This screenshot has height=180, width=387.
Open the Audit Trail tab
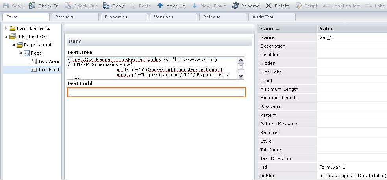(x=272, y=17)
